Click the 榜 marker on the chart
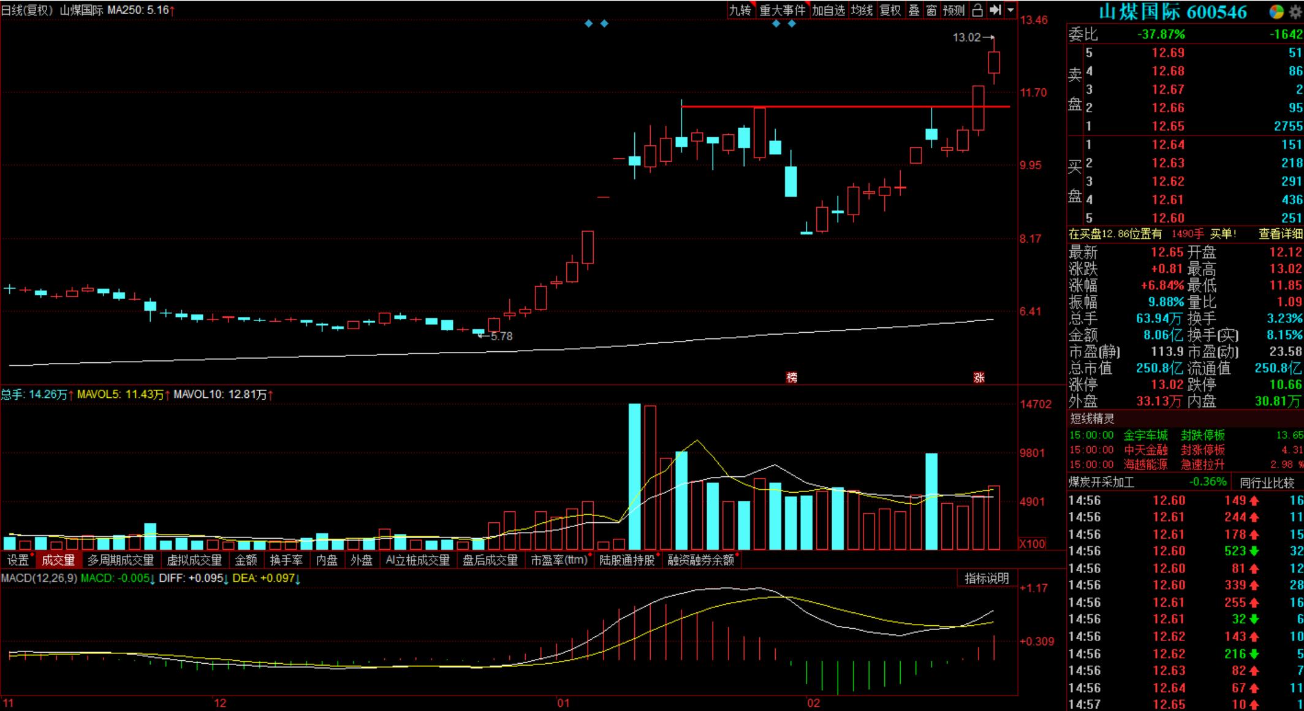The image size is (1304, 711). pyautogui.click(x=792, y=378)
